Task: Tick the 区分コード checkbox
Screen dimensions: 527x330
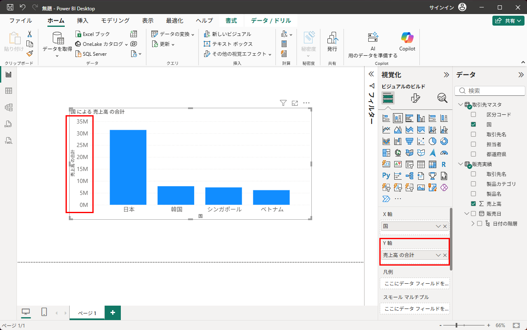Action: (x=473, y=114)
